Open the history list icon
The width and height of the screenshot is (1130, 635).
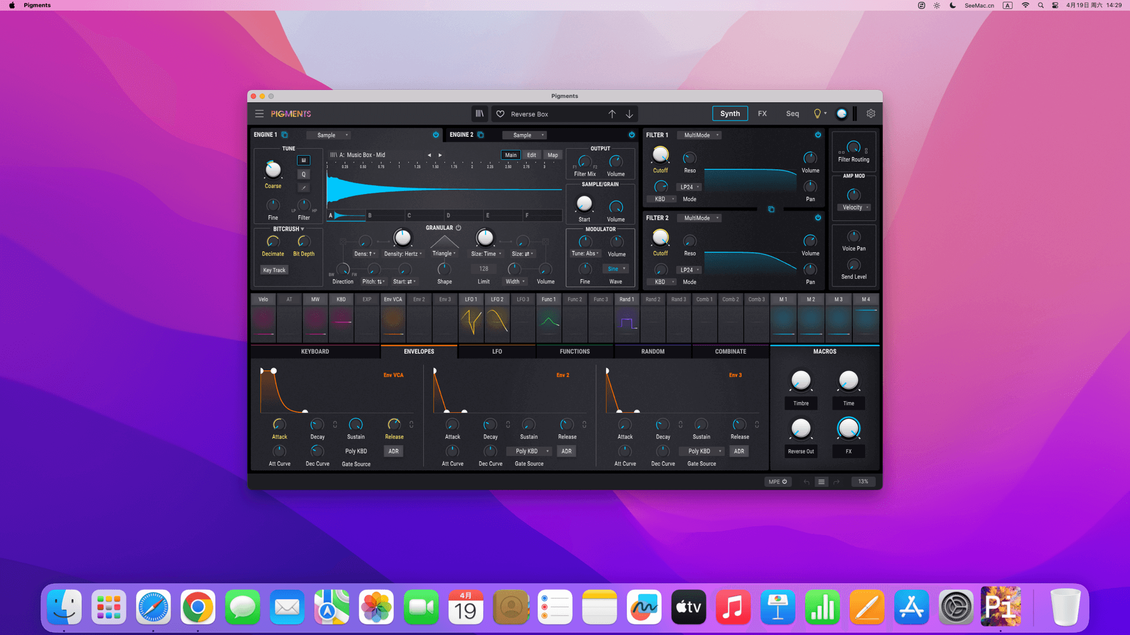click(822, 482)
